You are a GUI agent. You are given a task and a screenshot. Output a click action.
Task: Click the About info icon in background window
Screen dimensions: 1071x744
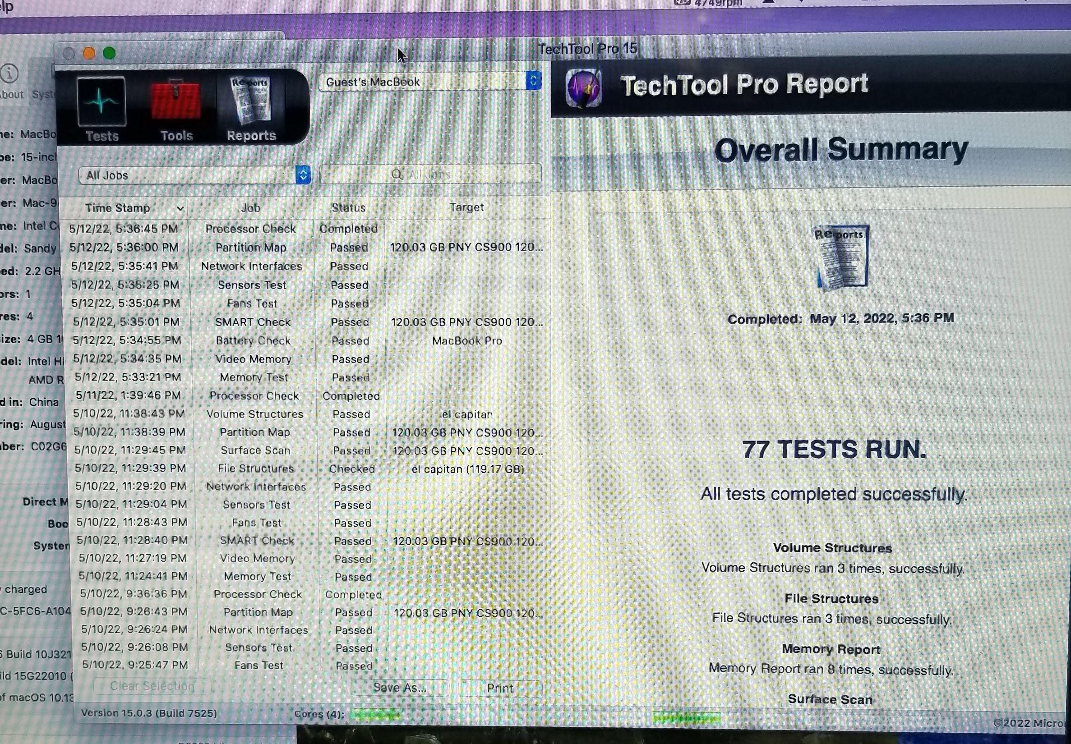point(9,73)
